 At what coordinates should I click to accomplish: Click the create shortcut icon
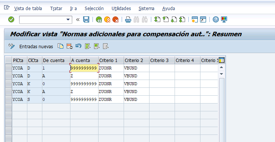tap(203, 19)
